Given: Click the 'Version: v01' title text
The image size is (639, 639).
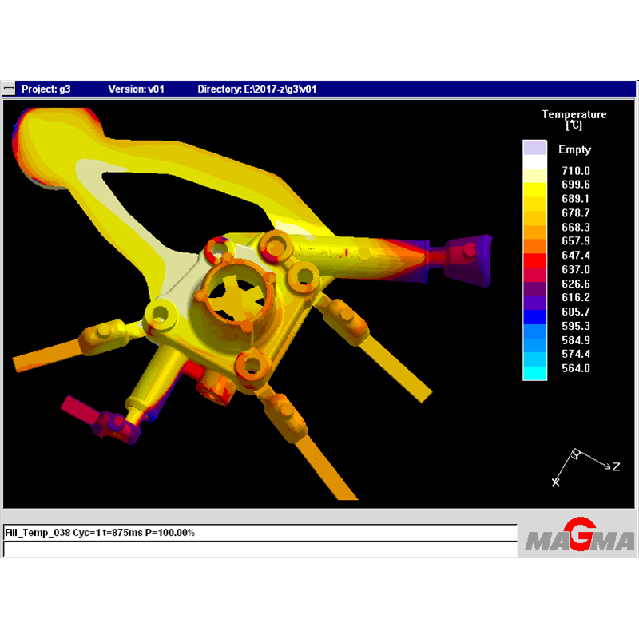Looking at the screenshot, I should 136,89.
